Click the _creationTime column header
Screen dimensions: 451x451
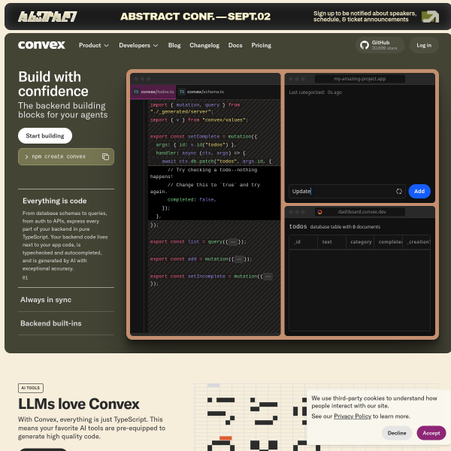click(416, 242)
